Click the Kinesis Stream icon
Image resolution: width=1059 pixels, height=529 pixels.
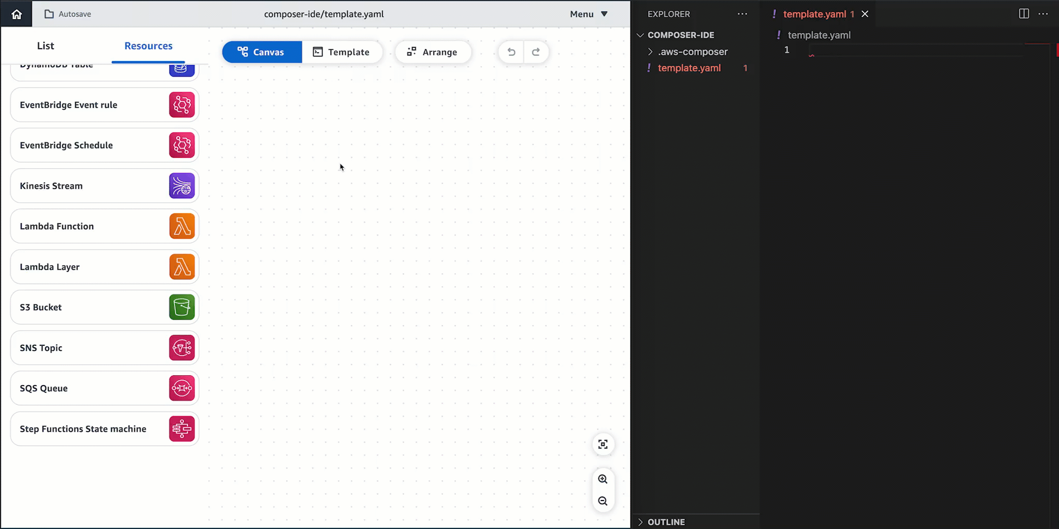point(182,185)
